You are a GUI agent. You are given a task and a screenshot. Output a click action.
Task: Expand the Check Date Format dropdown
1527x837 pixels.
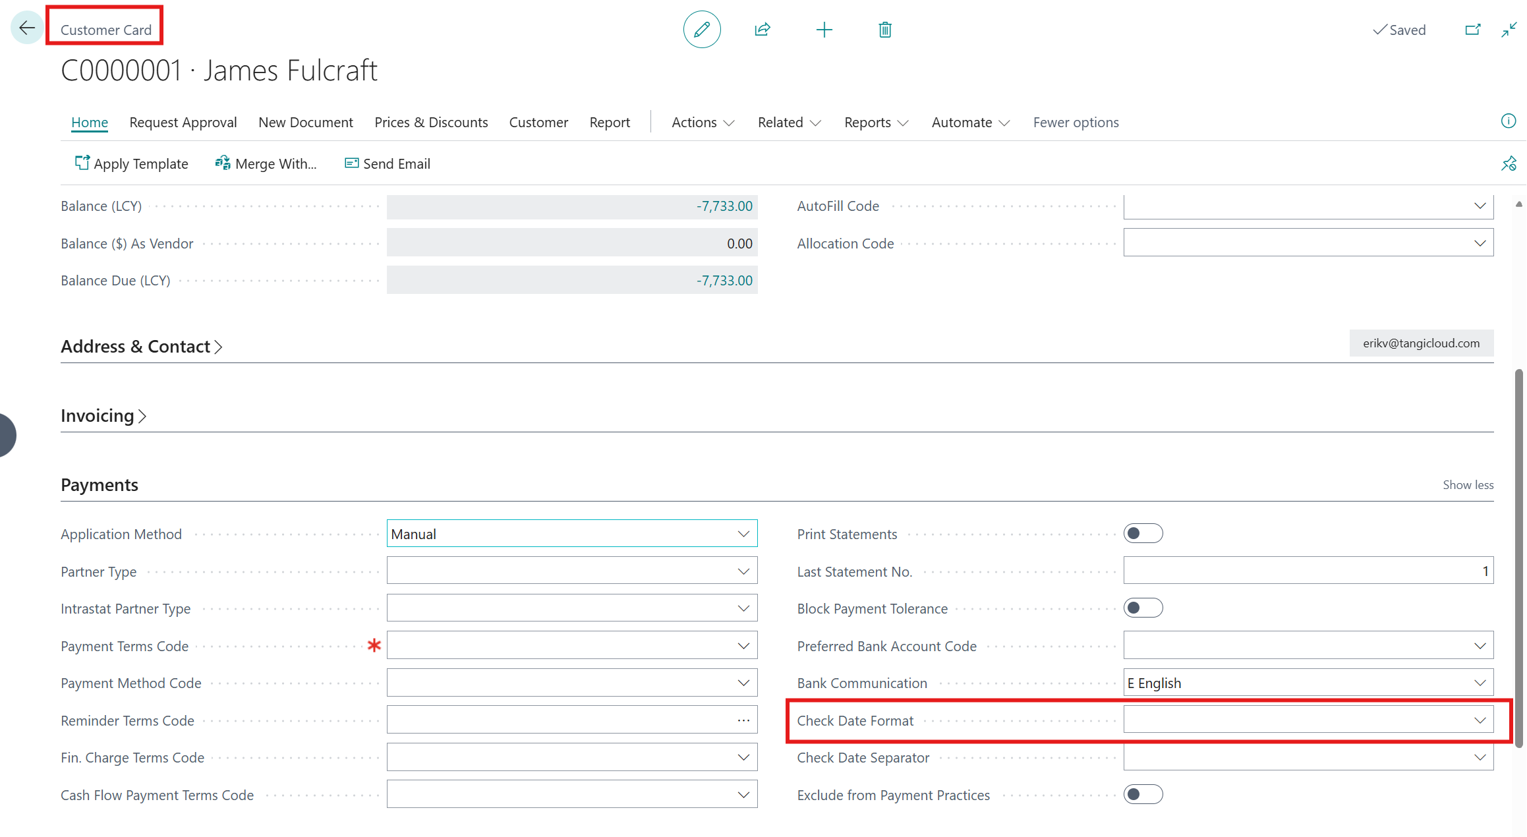[1480, 720]
